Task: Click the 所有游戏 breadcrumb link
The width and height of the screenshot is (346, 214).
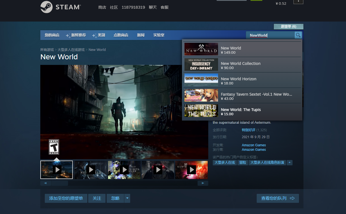Action: 47,50
